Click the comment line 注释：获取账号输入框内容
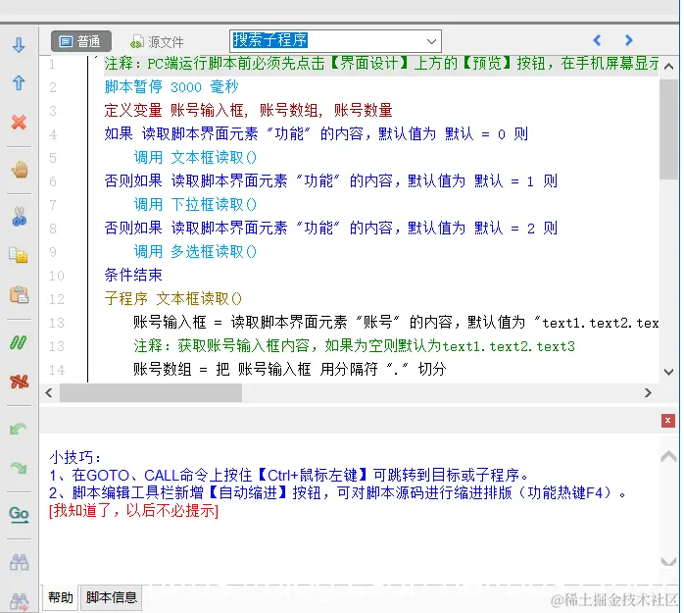The width and height of the screenshot is (684, 613). pos(354,346)
